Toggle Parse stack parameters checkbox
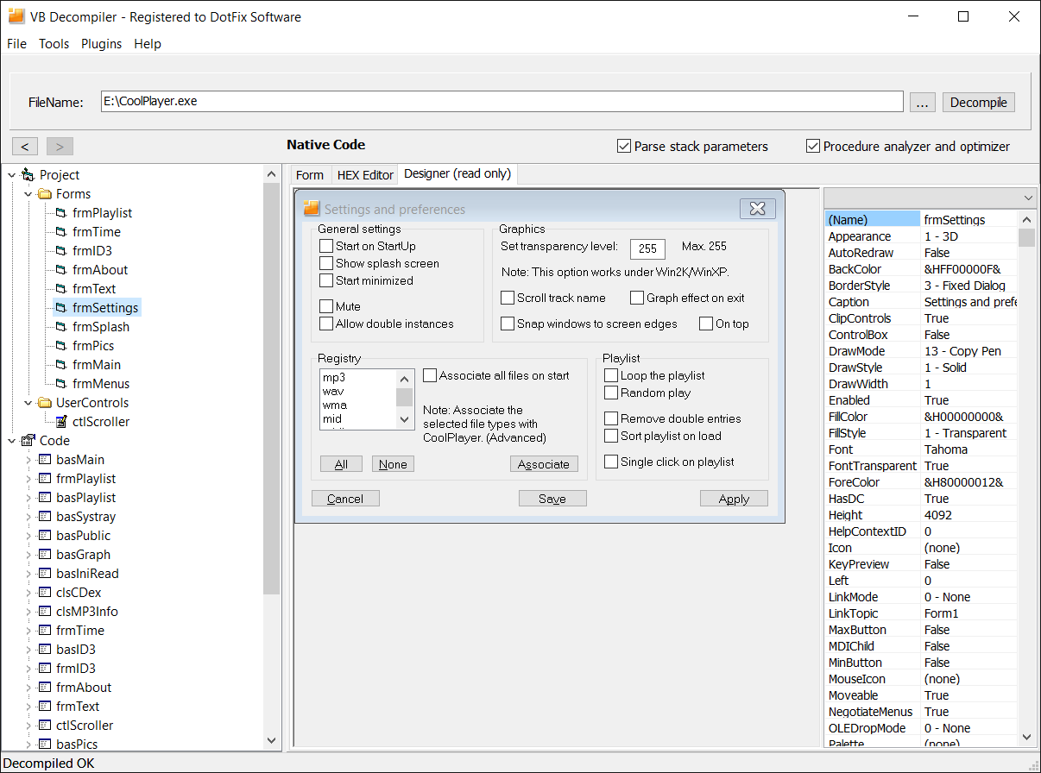The height and width of the screenshot is (773, 1041). (x=624, y=146)
